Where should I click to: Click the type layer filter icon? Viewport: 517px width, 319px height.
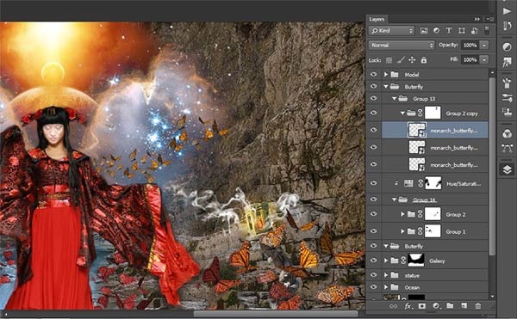pos(449,31)
